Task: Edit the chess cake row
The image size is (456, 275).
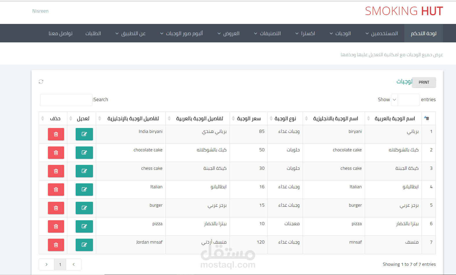Action: pyautogui.click(x=84, y=171)
